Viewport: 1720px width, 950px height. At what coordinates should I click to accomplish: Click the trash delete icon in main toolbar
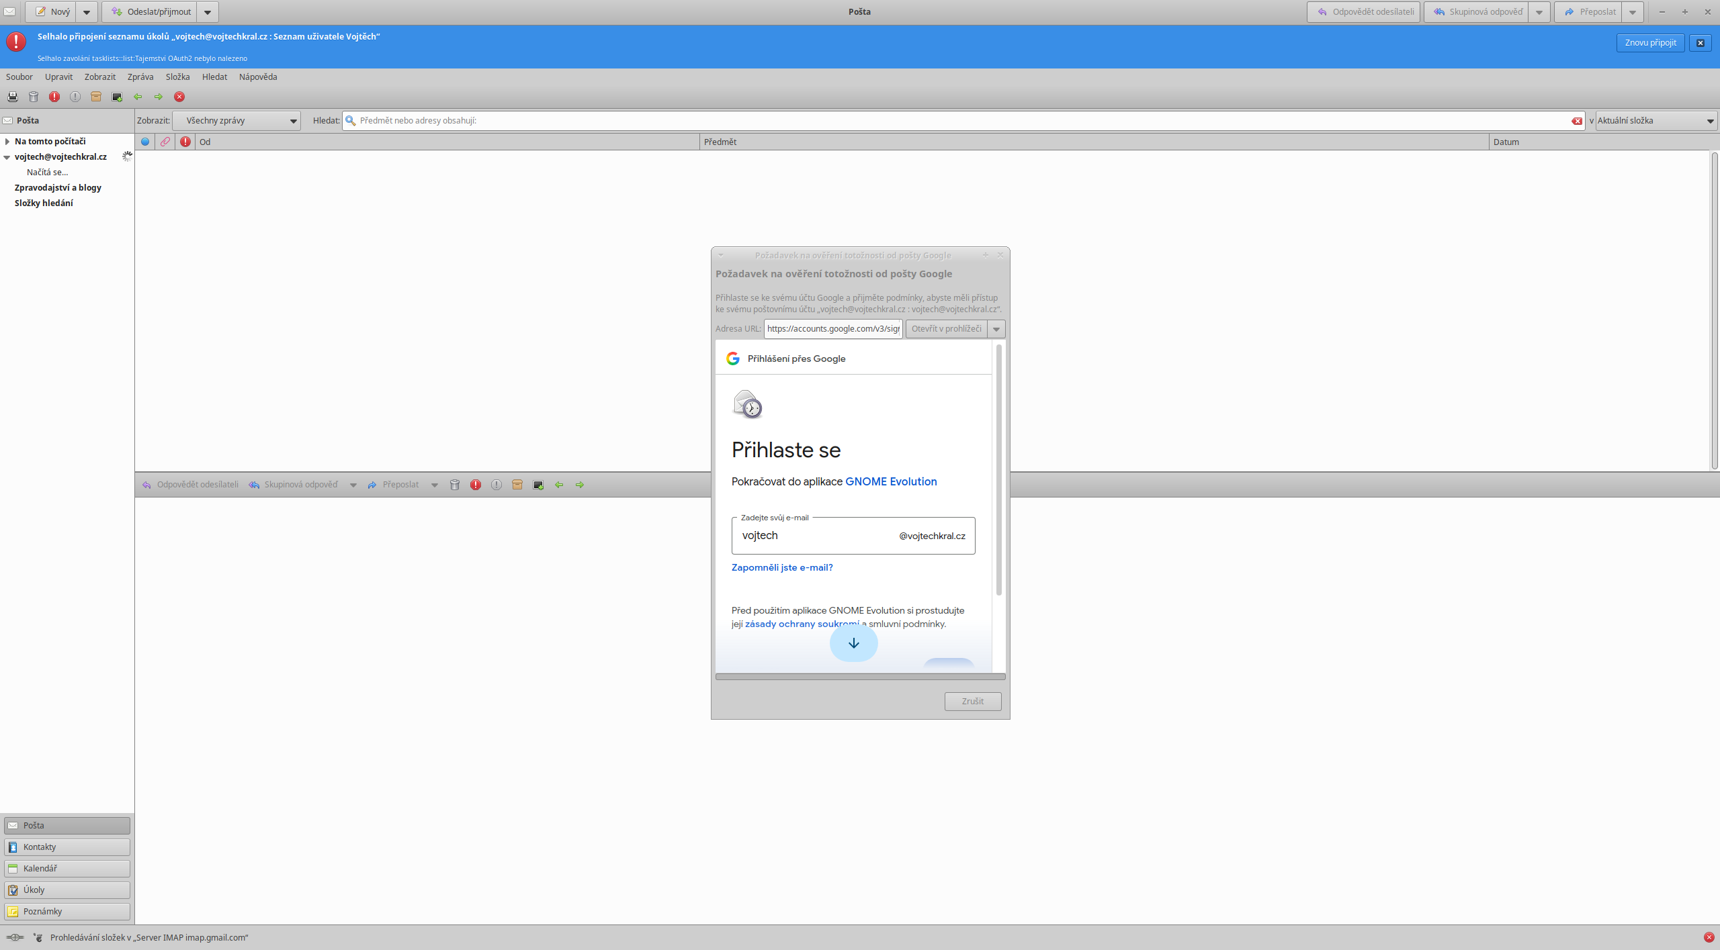click(34, 97)
